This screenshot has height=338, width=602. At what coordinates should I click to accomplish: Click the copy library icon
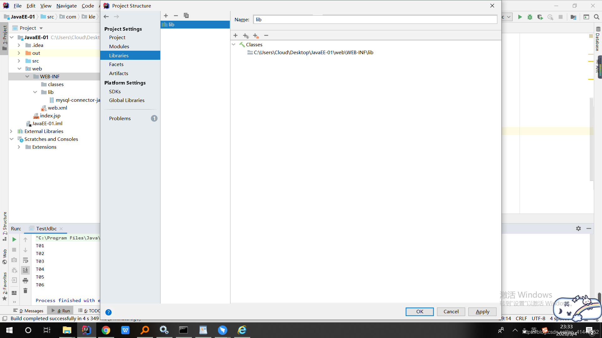coord(186,16)
